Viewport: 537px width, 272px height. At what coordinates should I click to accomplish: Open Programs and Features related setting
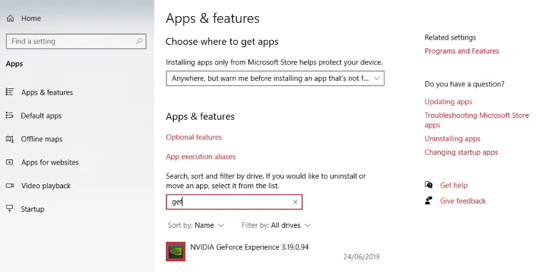pos(462,51)
